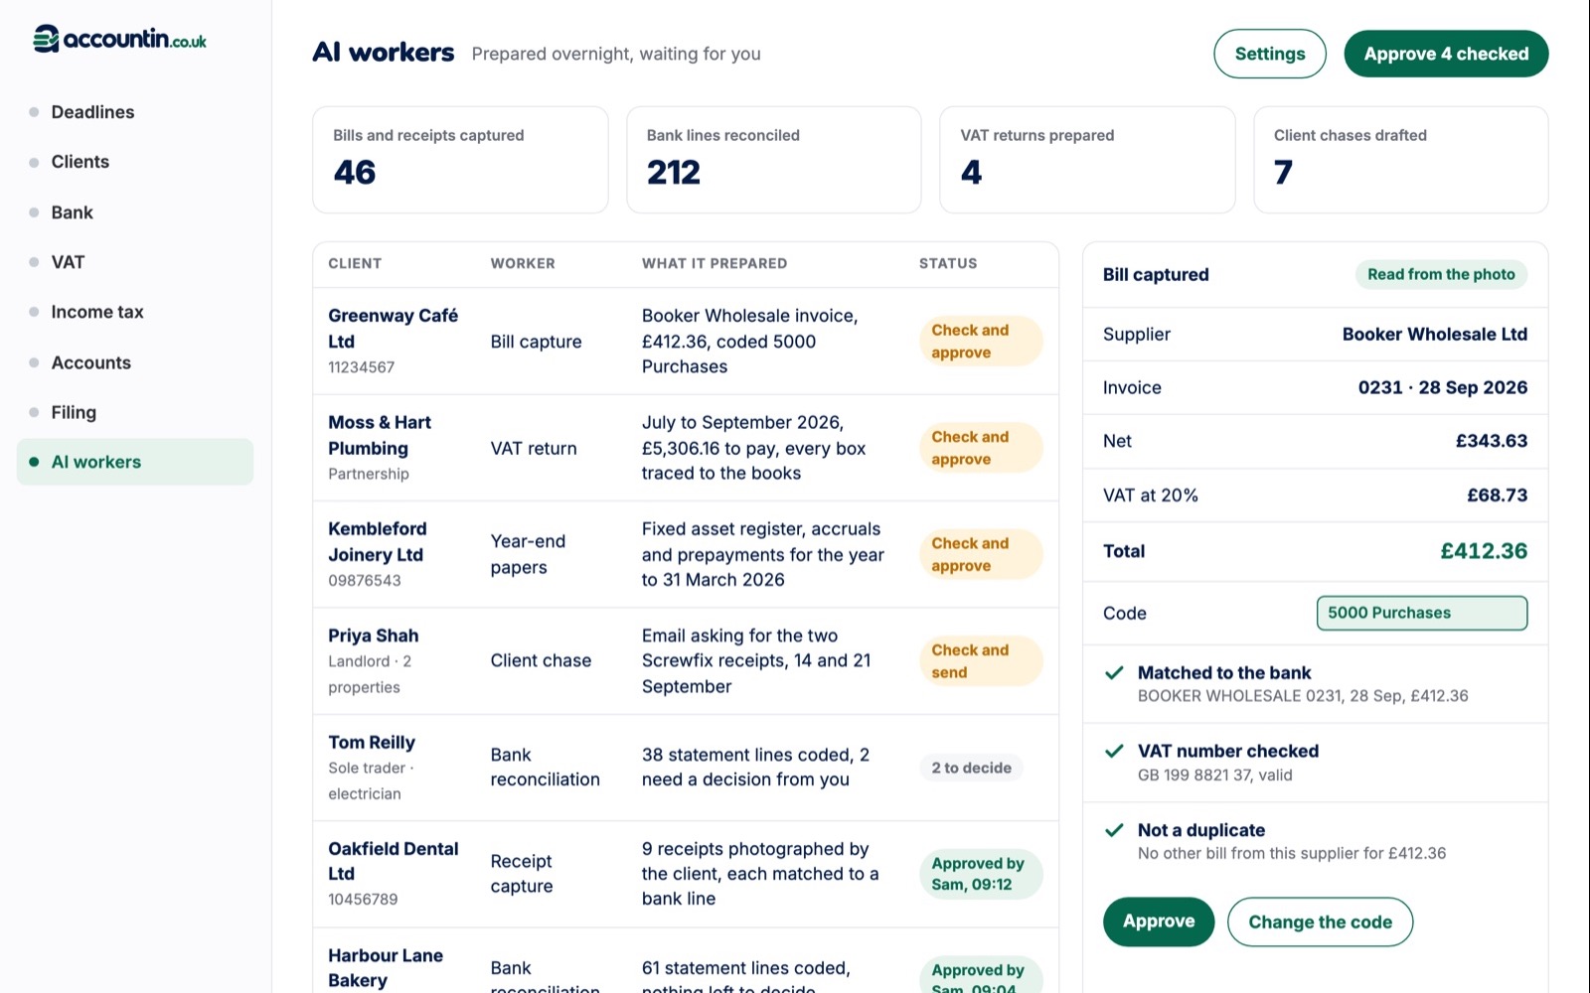Image resolution: width=1590 pixels, height=993 pixels.
Task: Open the Settings button
Action: pos(1269,54)
